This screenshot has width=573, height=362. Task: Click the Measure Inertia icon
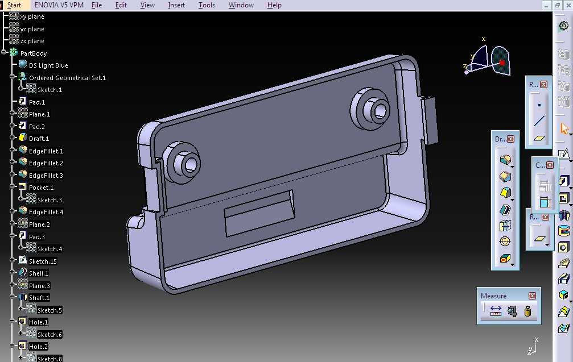point(527,311)
